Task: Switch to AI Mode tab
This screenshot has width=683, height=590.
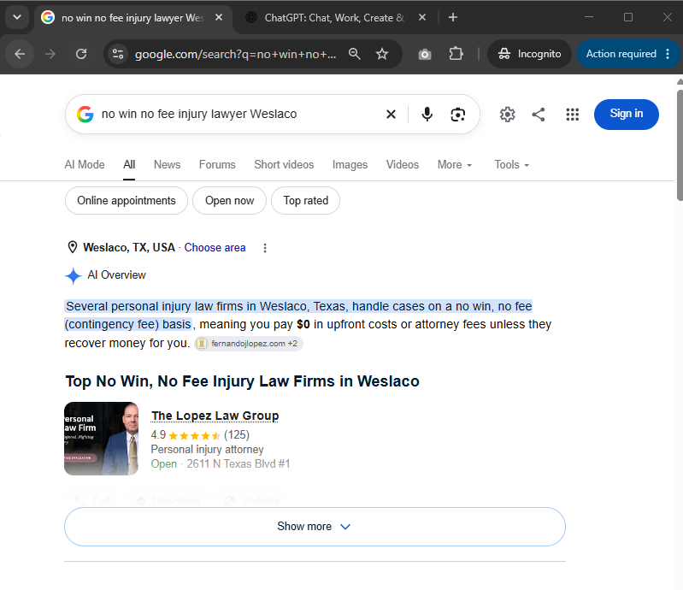Action: point(85,165)
